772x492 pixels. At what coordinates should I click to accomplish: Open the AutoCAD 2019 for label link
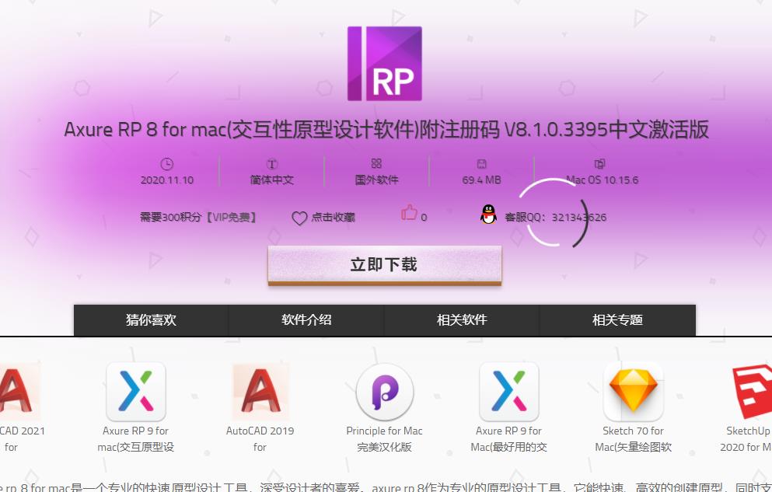[x=260, y=439]
